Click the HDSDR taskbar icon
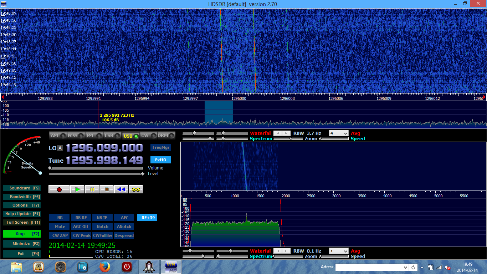 [170, 267]
